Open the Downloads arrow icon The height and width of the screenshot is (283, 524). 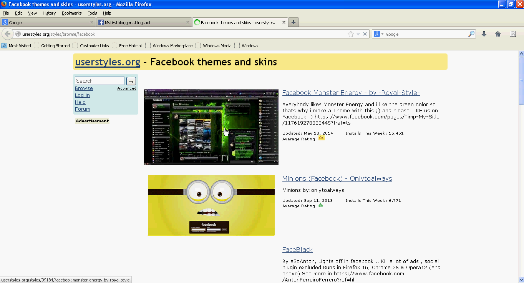click(x=484, y=34)
